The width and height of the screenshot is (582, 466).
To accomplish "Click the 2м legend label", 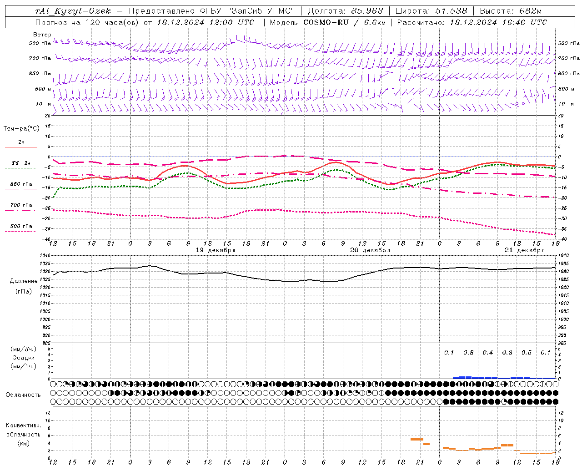I will pos(21,142).
